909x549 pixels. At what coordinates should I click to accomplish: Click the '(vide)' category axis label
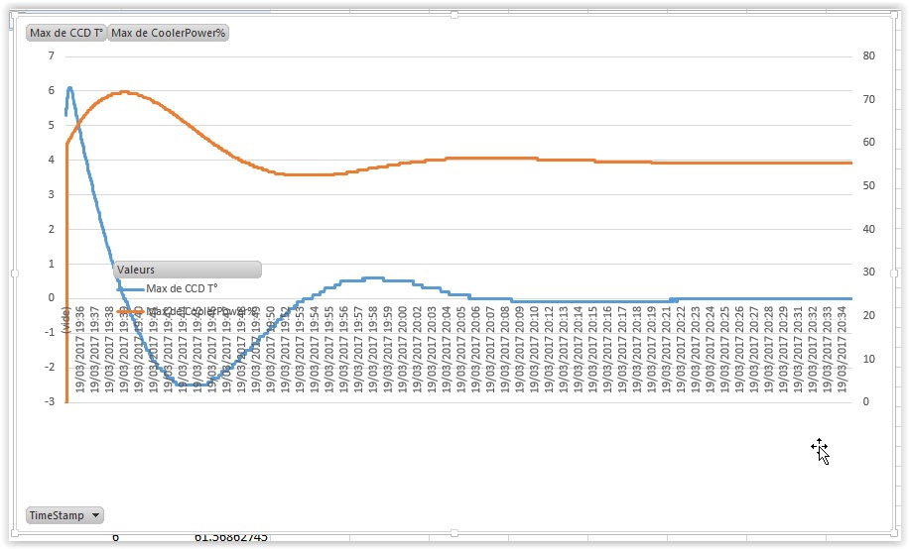[65, 320]
